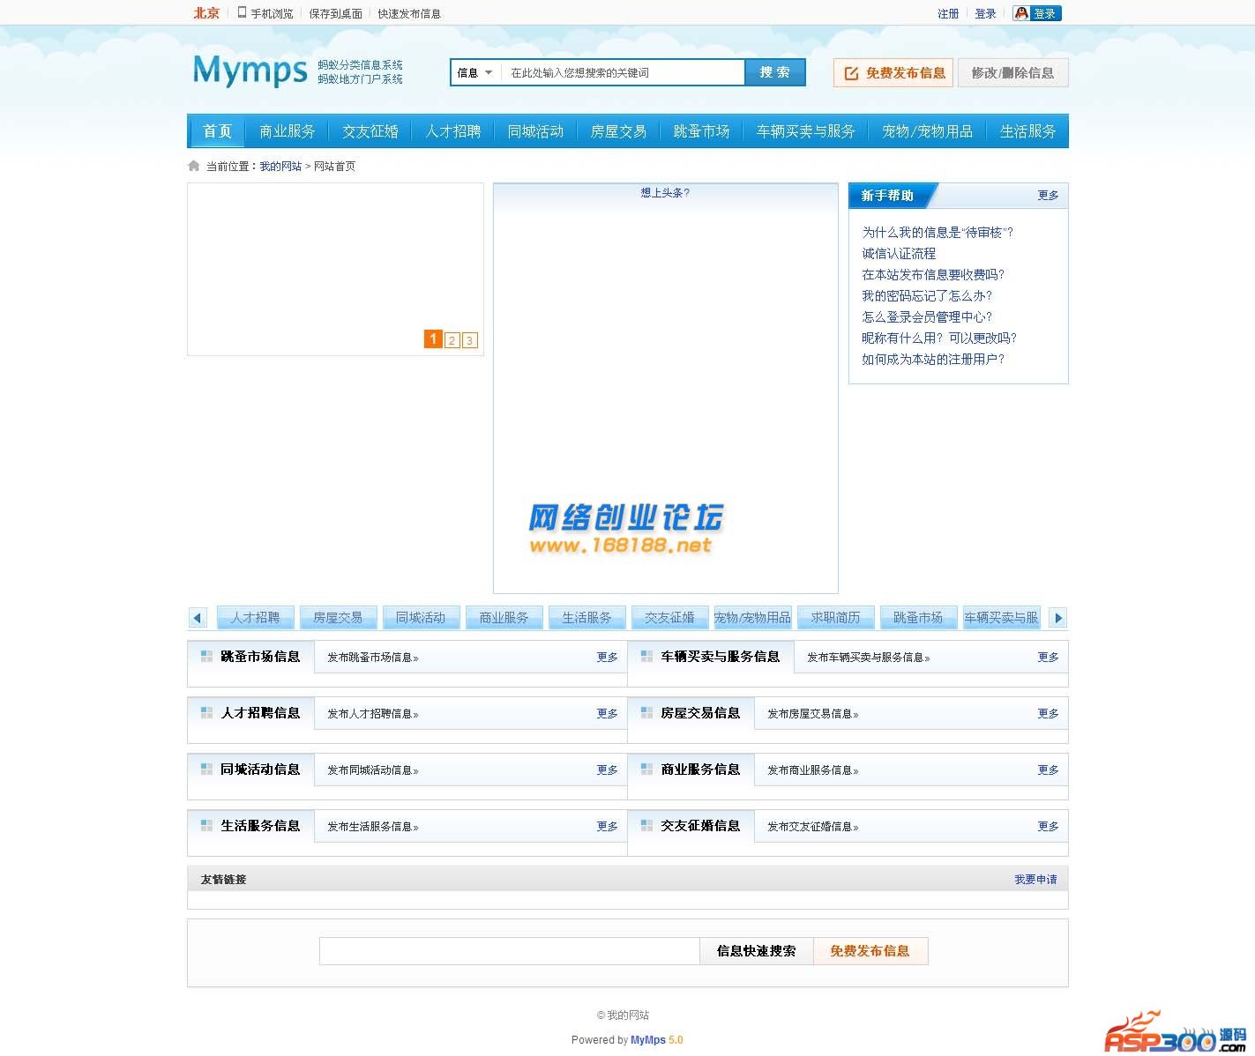Click icon beside 房屋交易信息 heading
1255x1056 pixels.
click(646, 712)
